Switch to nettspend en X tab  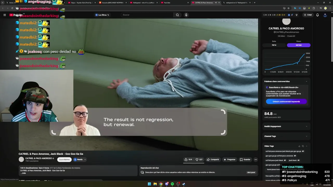pos(236,3)
